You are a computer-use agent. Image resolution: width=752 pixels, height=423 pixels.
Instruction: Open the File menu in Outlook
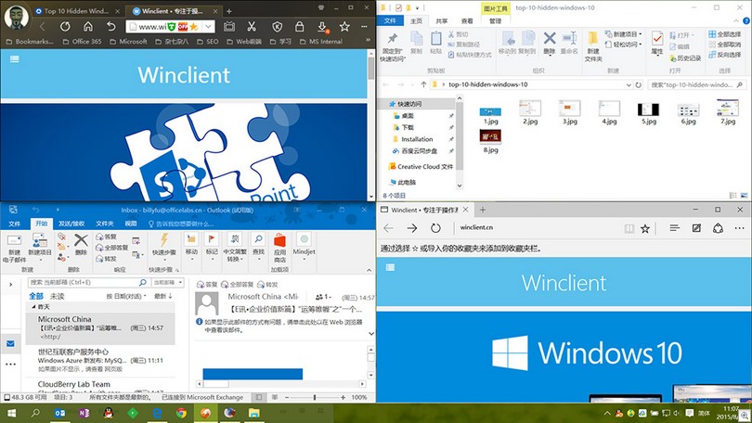click(x=14, y=224)
